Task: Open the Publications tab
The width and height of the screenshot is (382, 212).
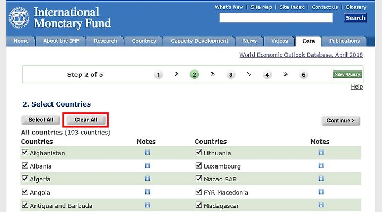Action: 344,41
